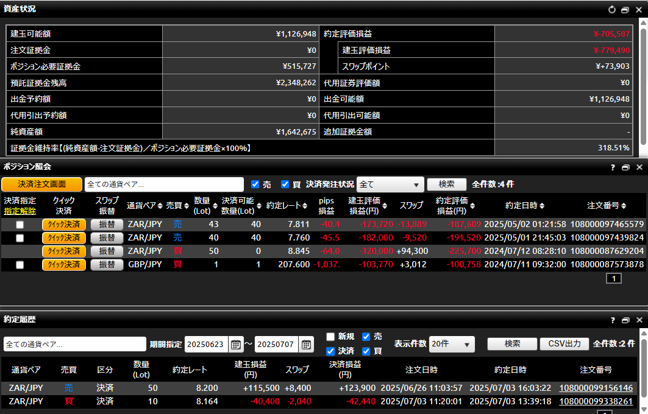648x414 pixels.
Task: Click end date field 20250707
Action: (x=276, y=344)
